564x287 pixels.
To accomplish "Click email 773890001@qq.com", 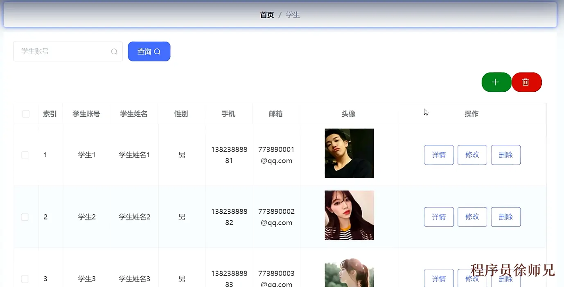I will pos(276,155).
